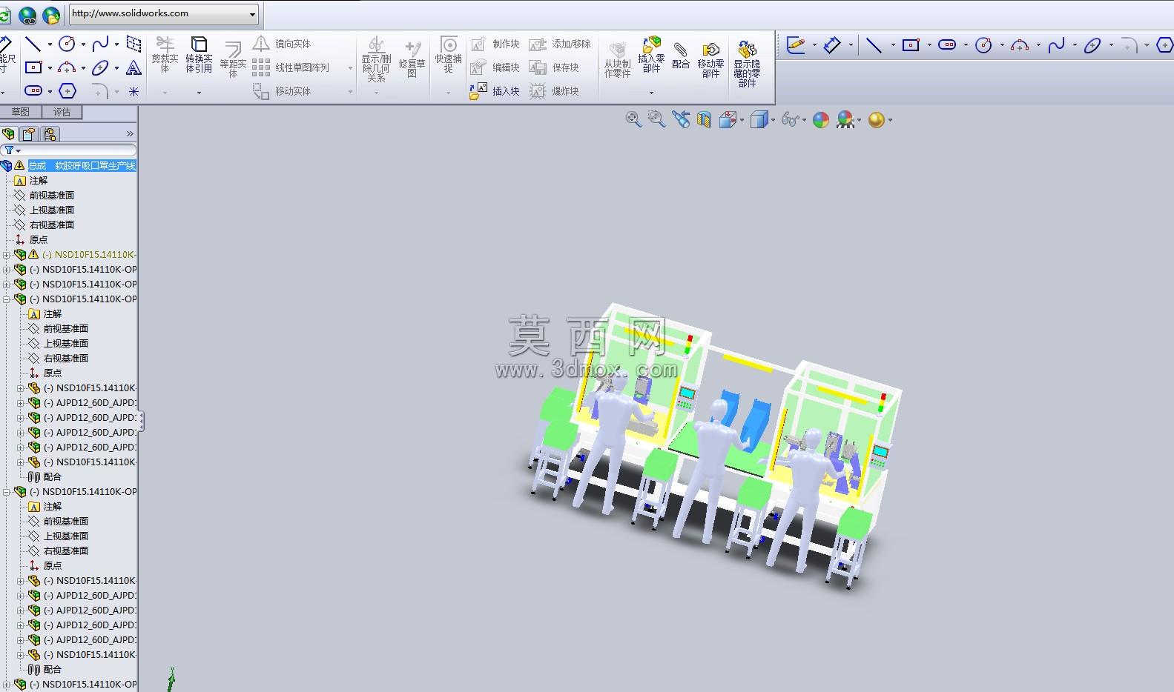Select the 移动零部件 move component tool
The image size is (1174, 692).
tap(710, 59)
